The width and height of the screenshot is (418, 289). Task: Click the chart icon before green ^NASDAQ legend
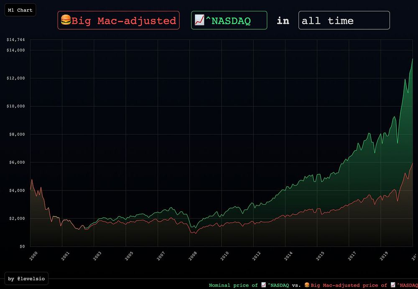pyautogui.click(x=263, y=285)
